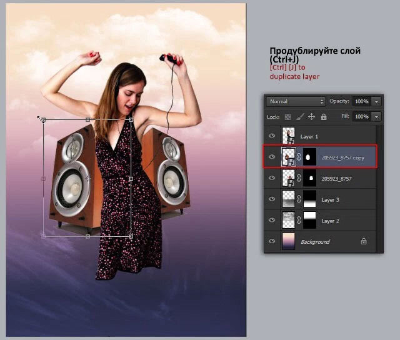Screen dimensions: 400x340
Task: Select the Layer 2 name
Action: coord(331,221)
